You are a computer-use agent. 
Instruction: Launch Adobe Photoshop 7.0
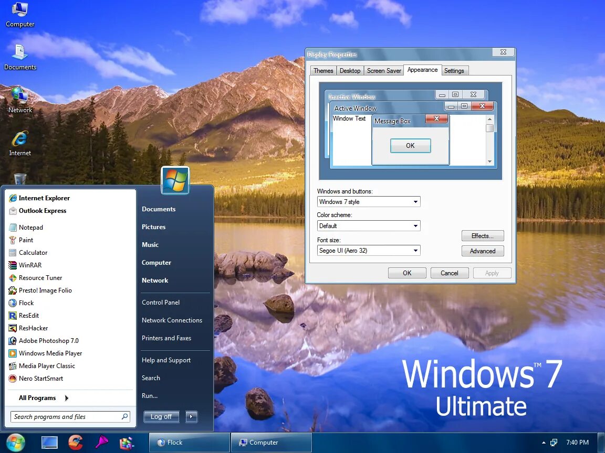click(44, 340)
